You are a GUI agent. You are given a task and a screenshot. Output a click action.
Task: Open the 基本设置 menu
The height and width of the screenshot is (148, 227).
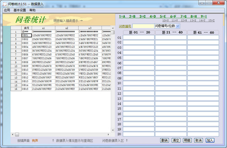click(20, 10)
